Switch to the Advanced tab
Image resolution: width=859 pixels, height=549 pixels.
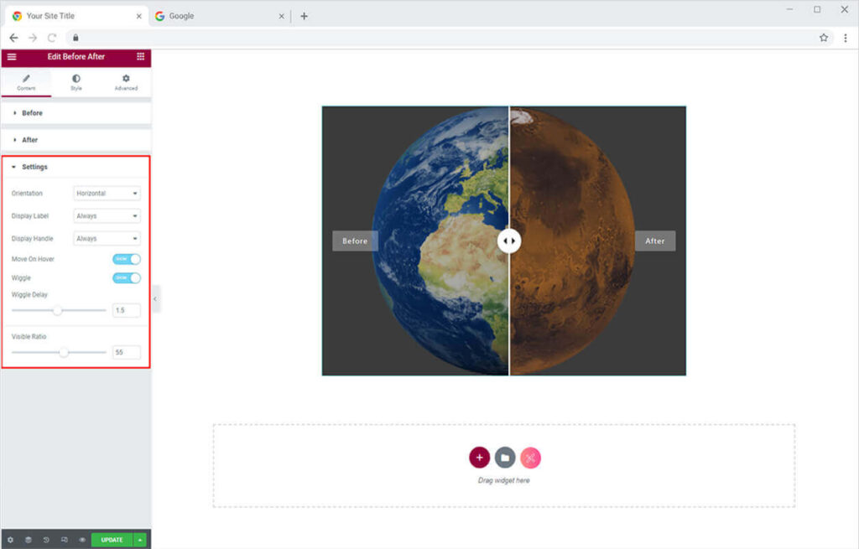126,82
